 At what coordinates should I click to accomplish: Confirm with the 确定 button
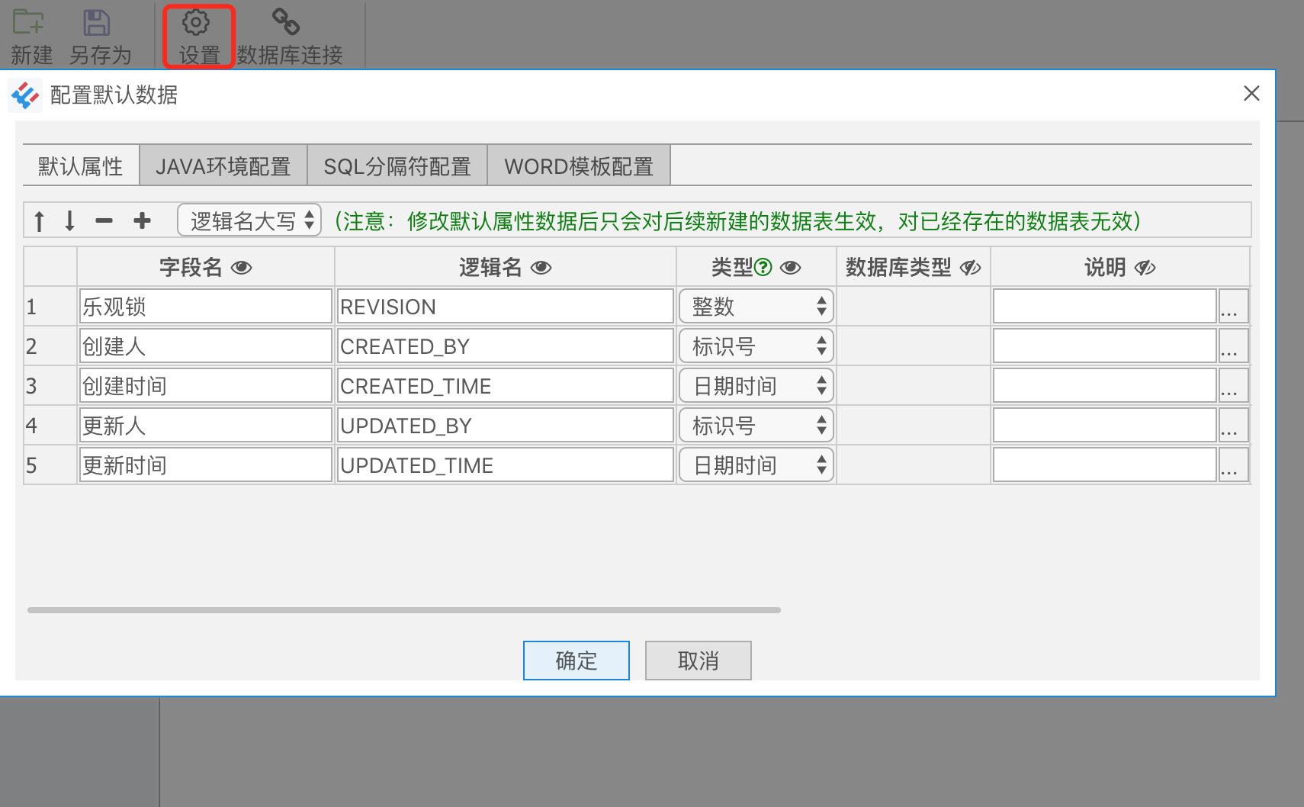point(577,661)
